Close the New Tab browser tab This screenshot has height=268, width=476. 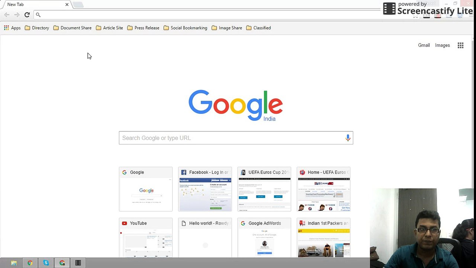pyautogui.click(x=67, y=4)
